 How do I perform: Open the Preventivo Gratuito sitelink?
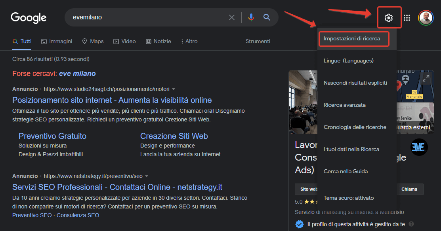pos(52,136)
